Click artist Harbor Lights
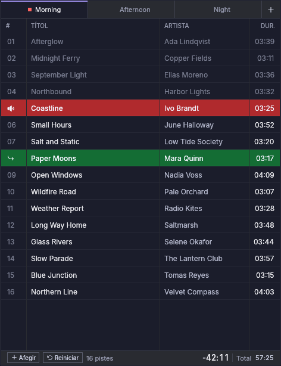 pyautogui.click(x=188, y=92)
